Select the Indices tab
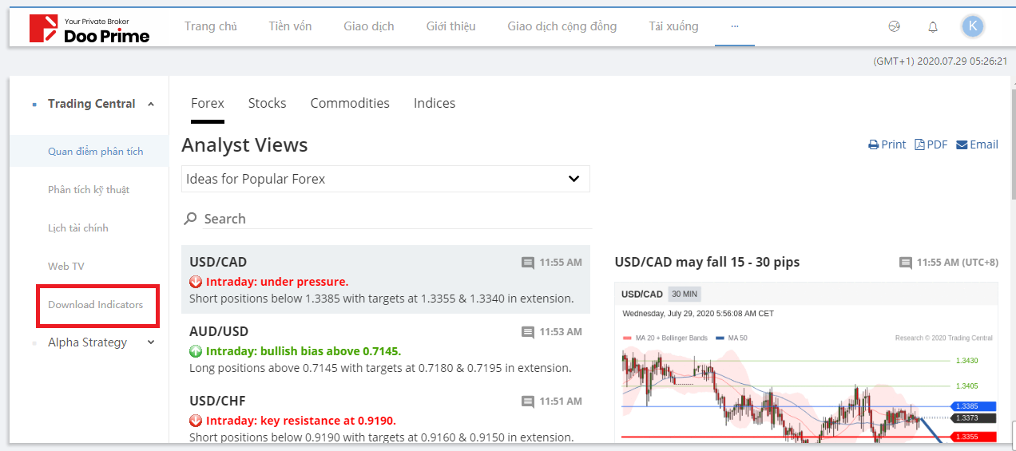Screen dimensions: 1016x451 point(435,103)
